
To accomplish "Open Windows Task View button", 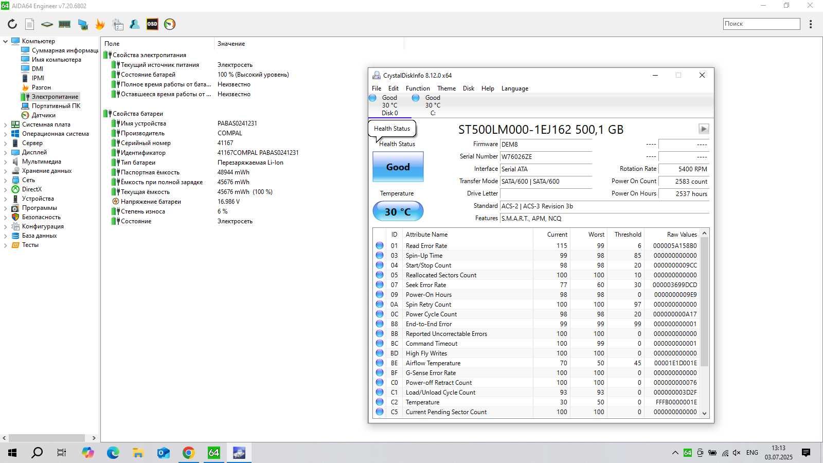I will 62,453.
